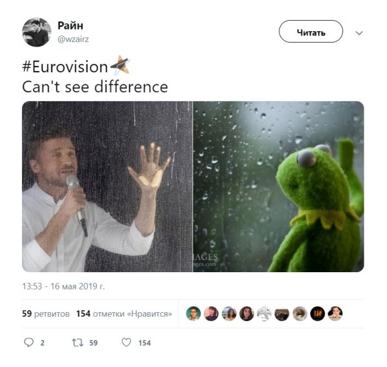Open the Kermit frog photo on the right

click(x=279, y=186)
